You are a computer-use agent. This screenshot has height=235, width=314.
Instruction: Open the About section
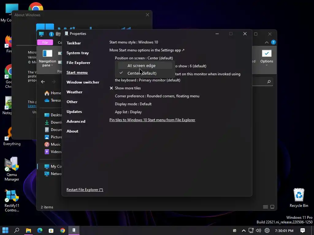72,131
